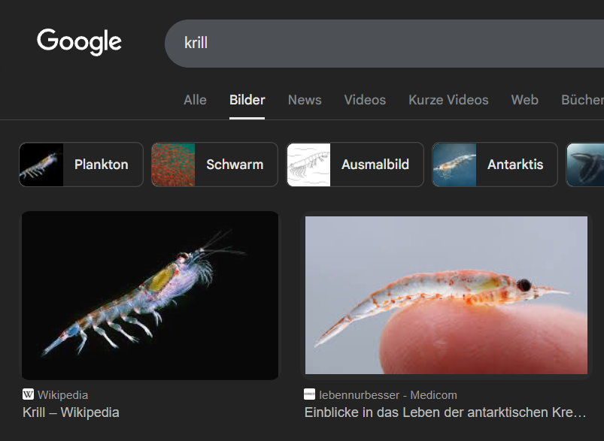This screenshot has height=441, width=604.
Task: Open the News tab
Action: (x=305, y=100)
